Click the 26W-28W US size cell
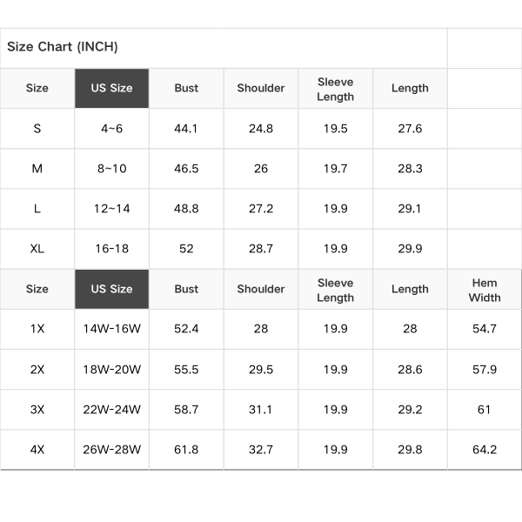The height and width of the screenshot is (522, 522). pos(112,450)
